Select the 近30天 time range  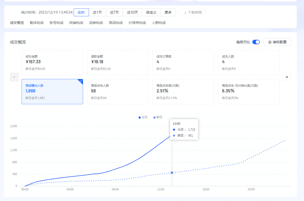click(132, 12)
